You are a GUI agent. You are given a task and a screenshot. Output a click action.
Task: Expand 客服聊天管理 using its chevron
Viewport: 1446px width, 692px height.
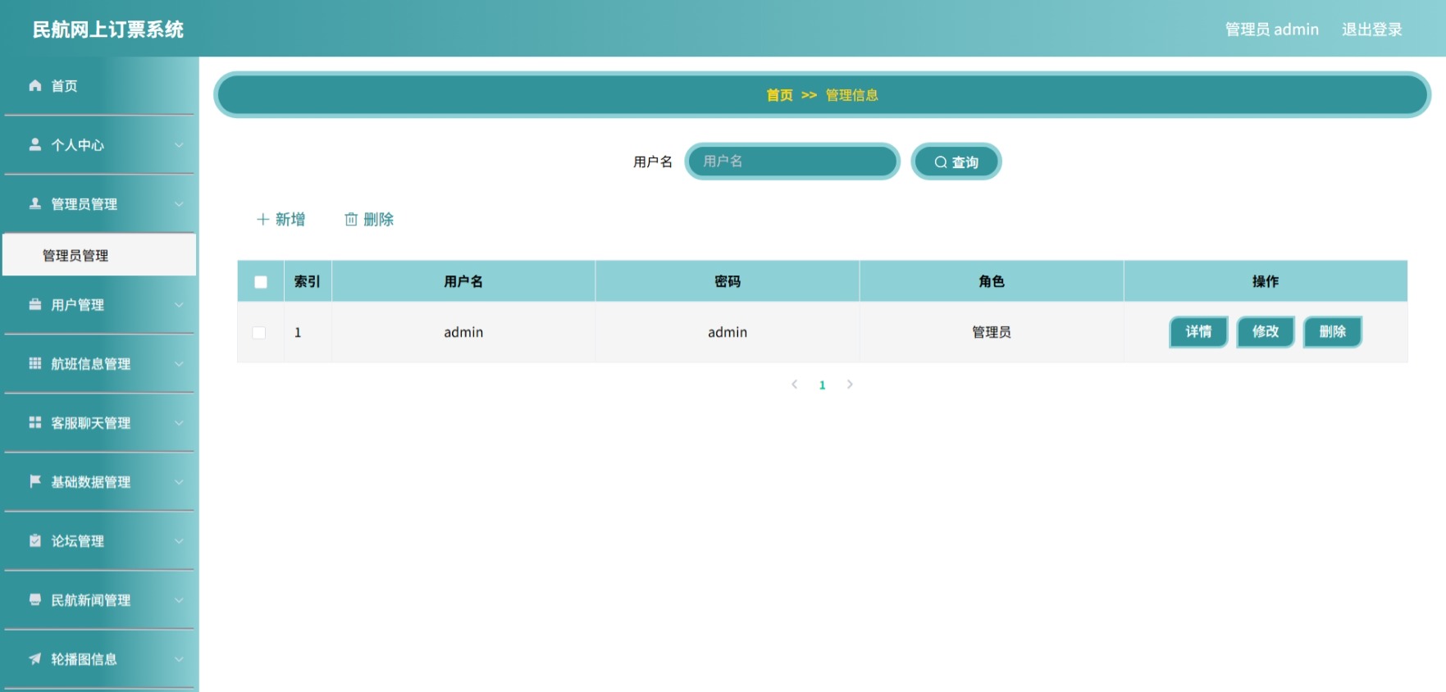pyautogui.click(x=179, y=423)
